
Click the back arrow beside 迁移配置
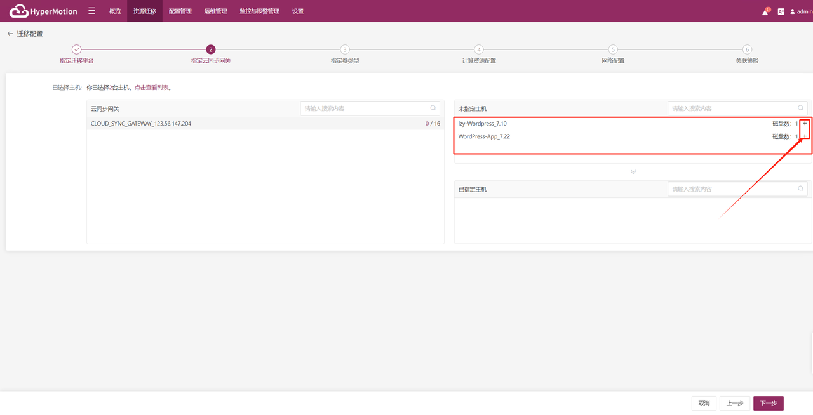(10, 34)
